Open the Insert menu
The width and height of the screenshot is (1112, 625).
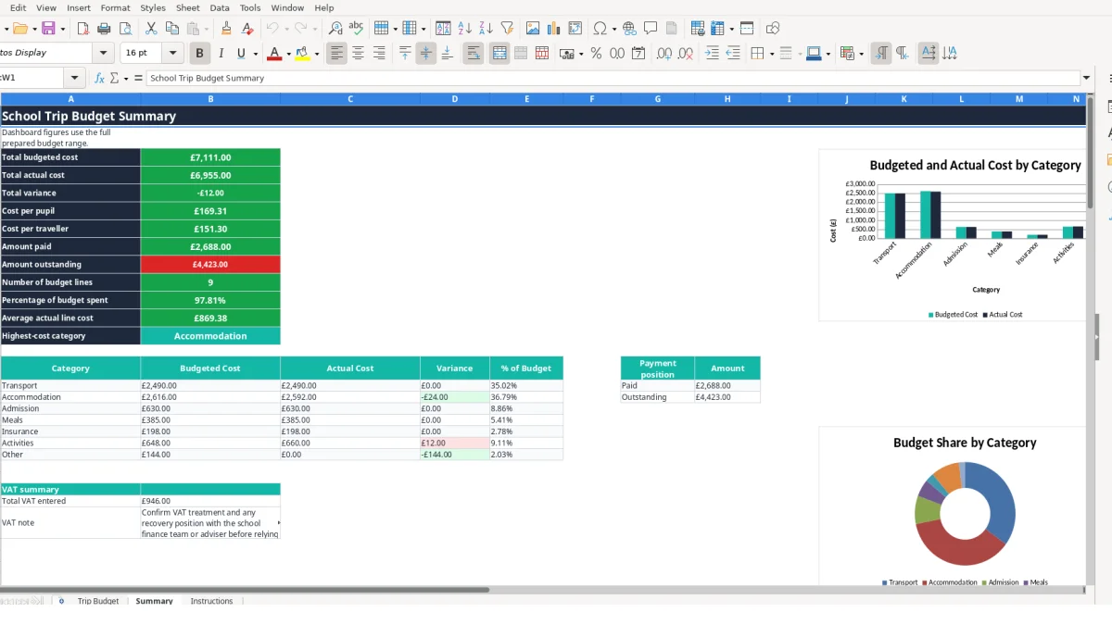point(79,7)
